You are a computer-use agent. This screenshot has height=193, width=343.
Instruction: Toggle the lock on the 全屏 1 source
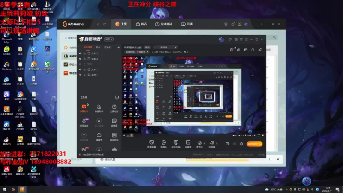coord(84,75)
